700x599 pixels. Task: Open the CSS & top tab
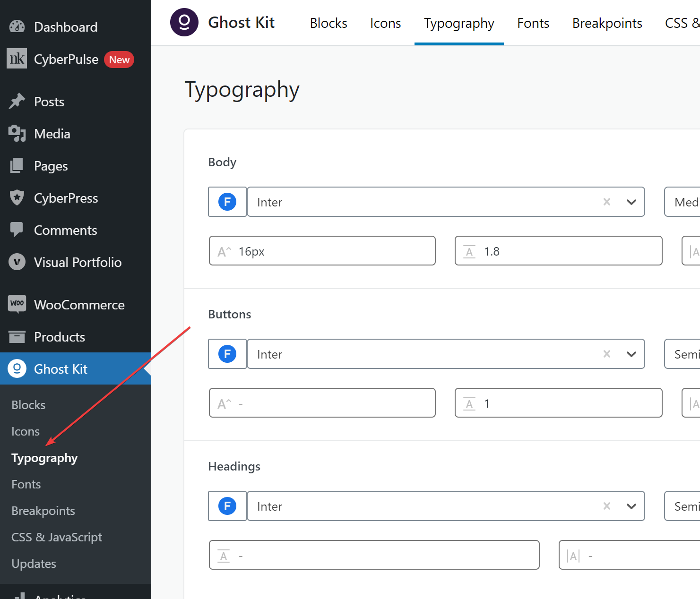(682, 23)
